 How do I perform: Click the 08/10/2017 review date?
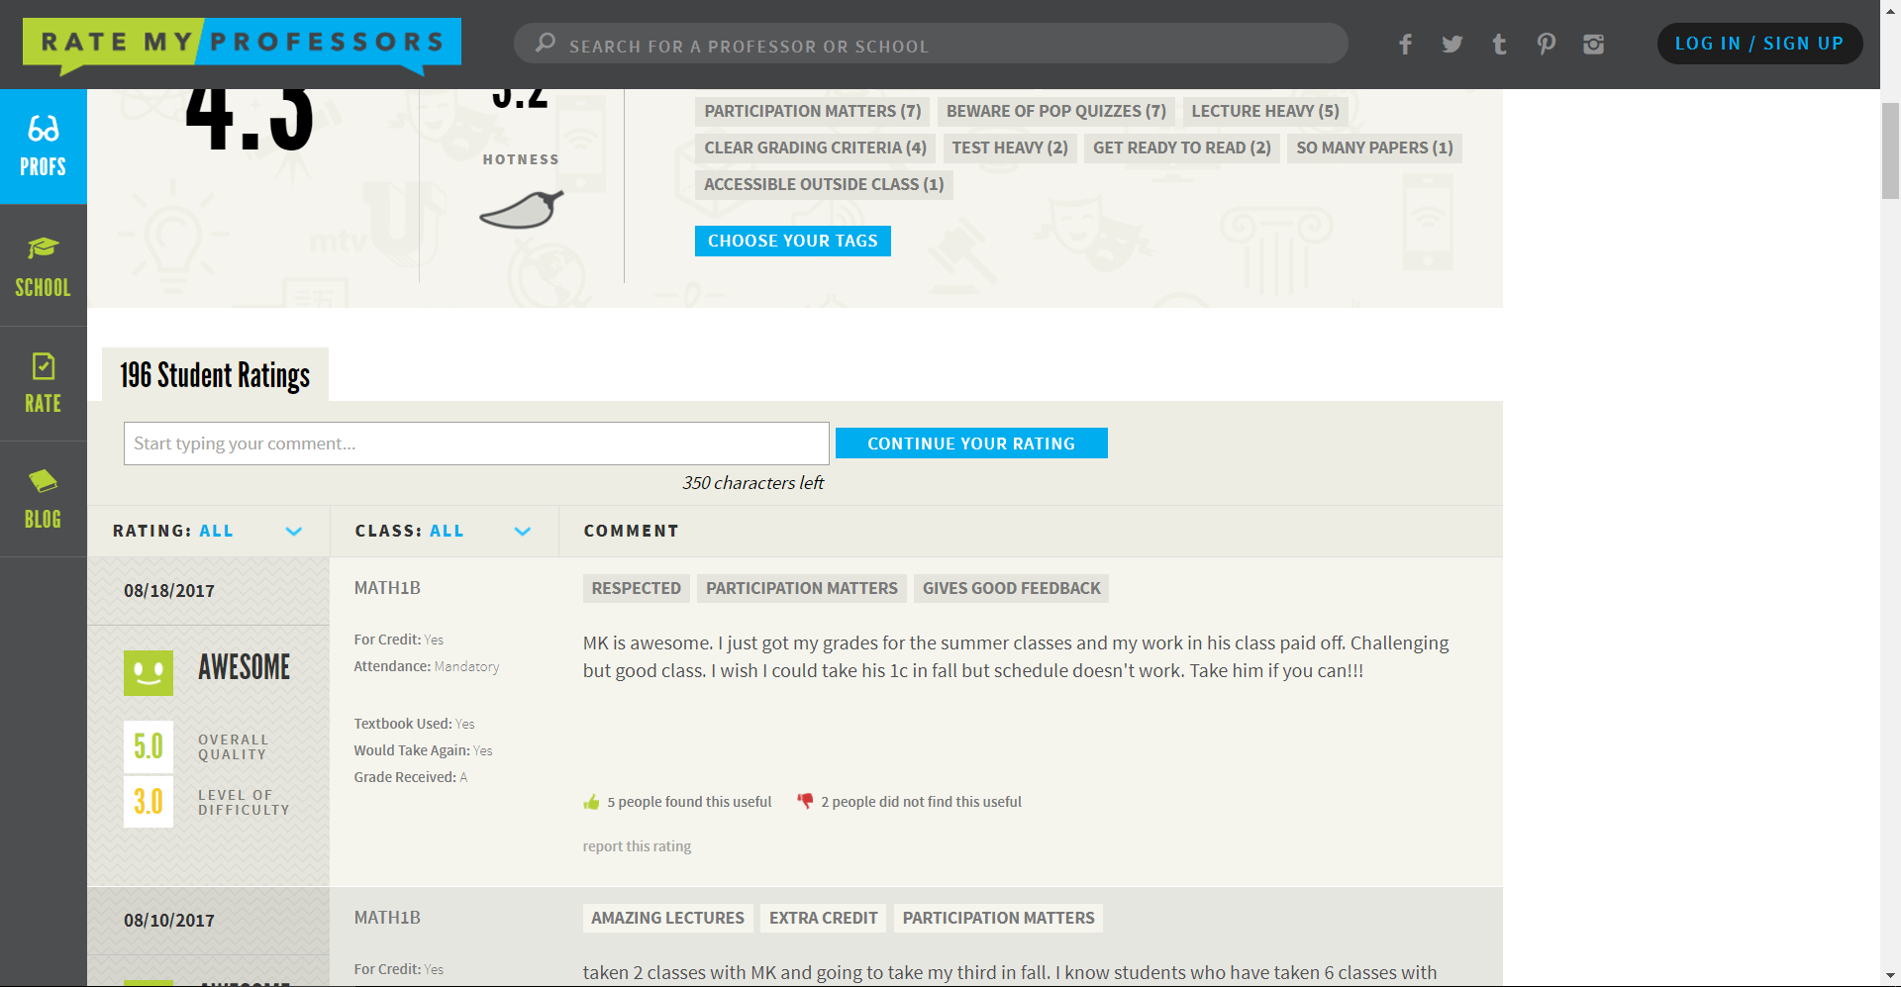coord(169,921)
